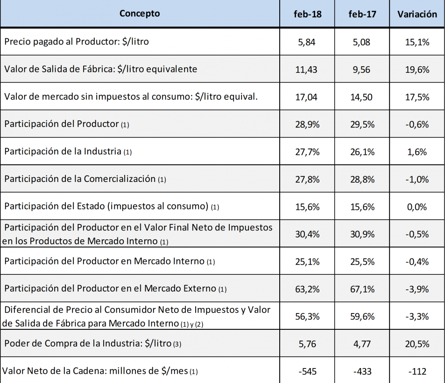
Task: Select the Precio pagado al Productor row label
Action: [77, 42]
